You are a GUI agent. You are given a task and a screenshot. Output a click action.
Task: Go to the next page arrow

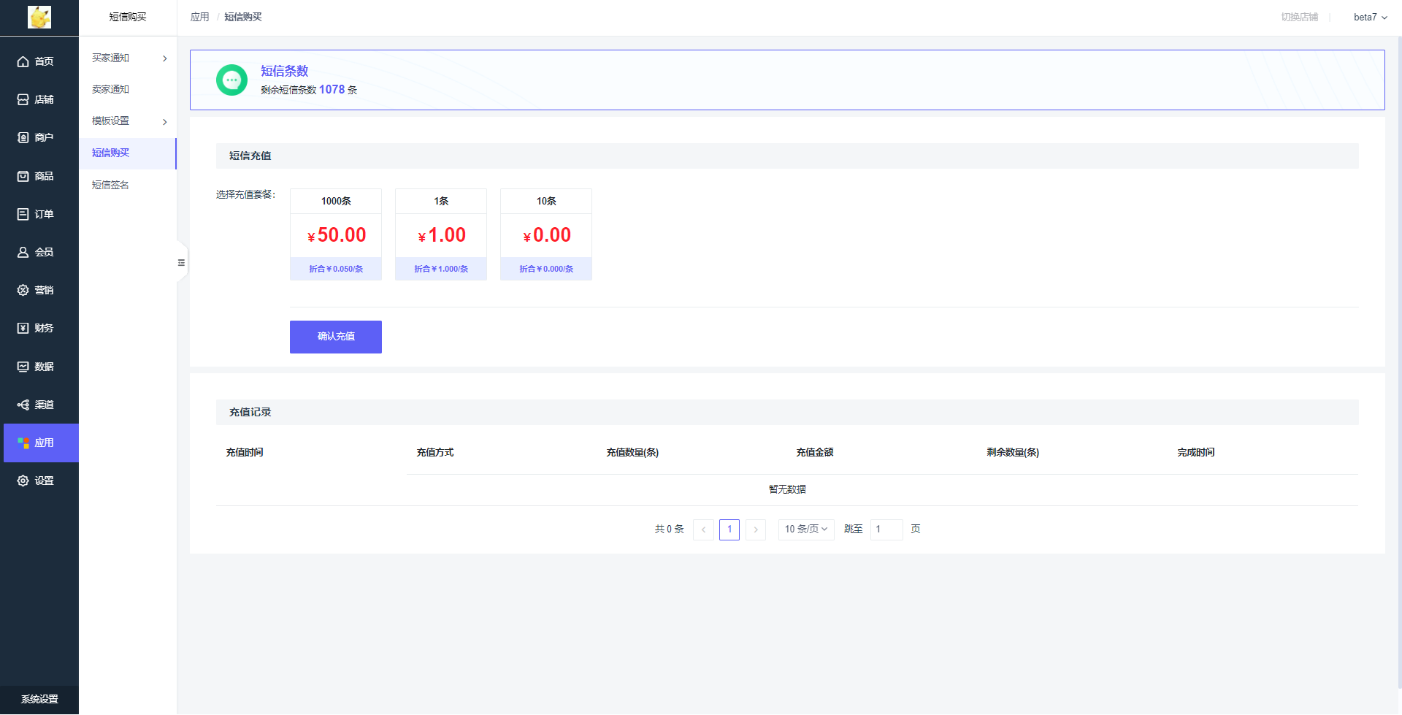756,529
